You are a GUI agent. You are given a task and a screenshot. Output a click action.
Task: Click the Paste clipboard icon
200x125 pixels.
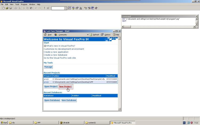(31, 8)
